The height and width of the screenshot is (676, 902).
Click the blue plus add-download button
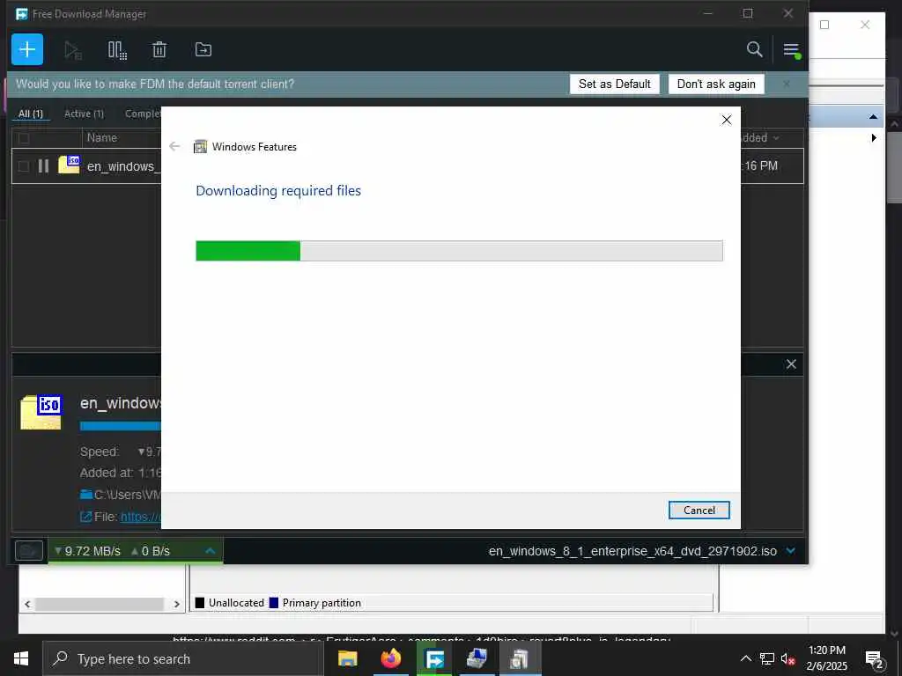tap(27, 49)
